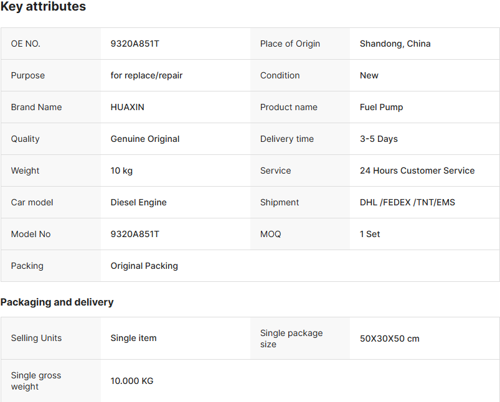Select the Fuel Pump product name
Image resolution: width=500 pixels, height=402 pixels.
381,107
